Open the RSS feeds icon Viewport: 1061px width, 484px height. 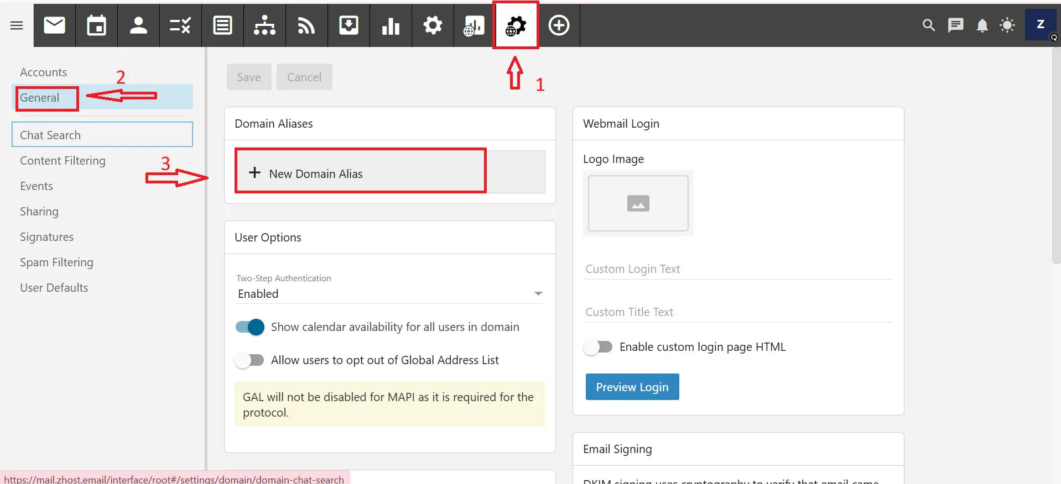point(306,25)
